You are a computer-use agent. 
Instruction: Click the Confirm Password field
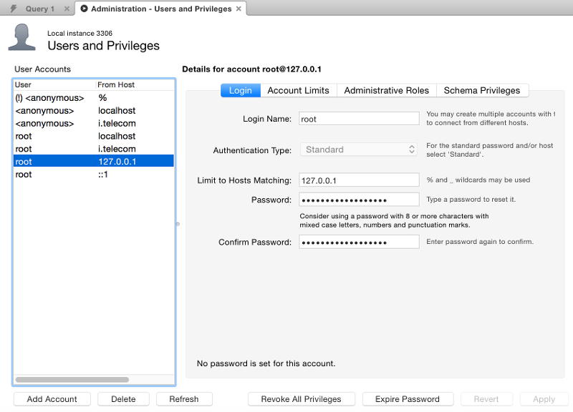tap(358, 241)
